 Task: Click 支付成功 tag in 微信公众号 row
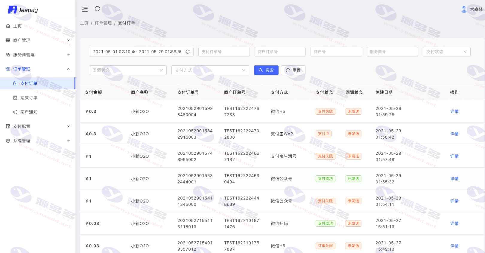coord(326,179)
